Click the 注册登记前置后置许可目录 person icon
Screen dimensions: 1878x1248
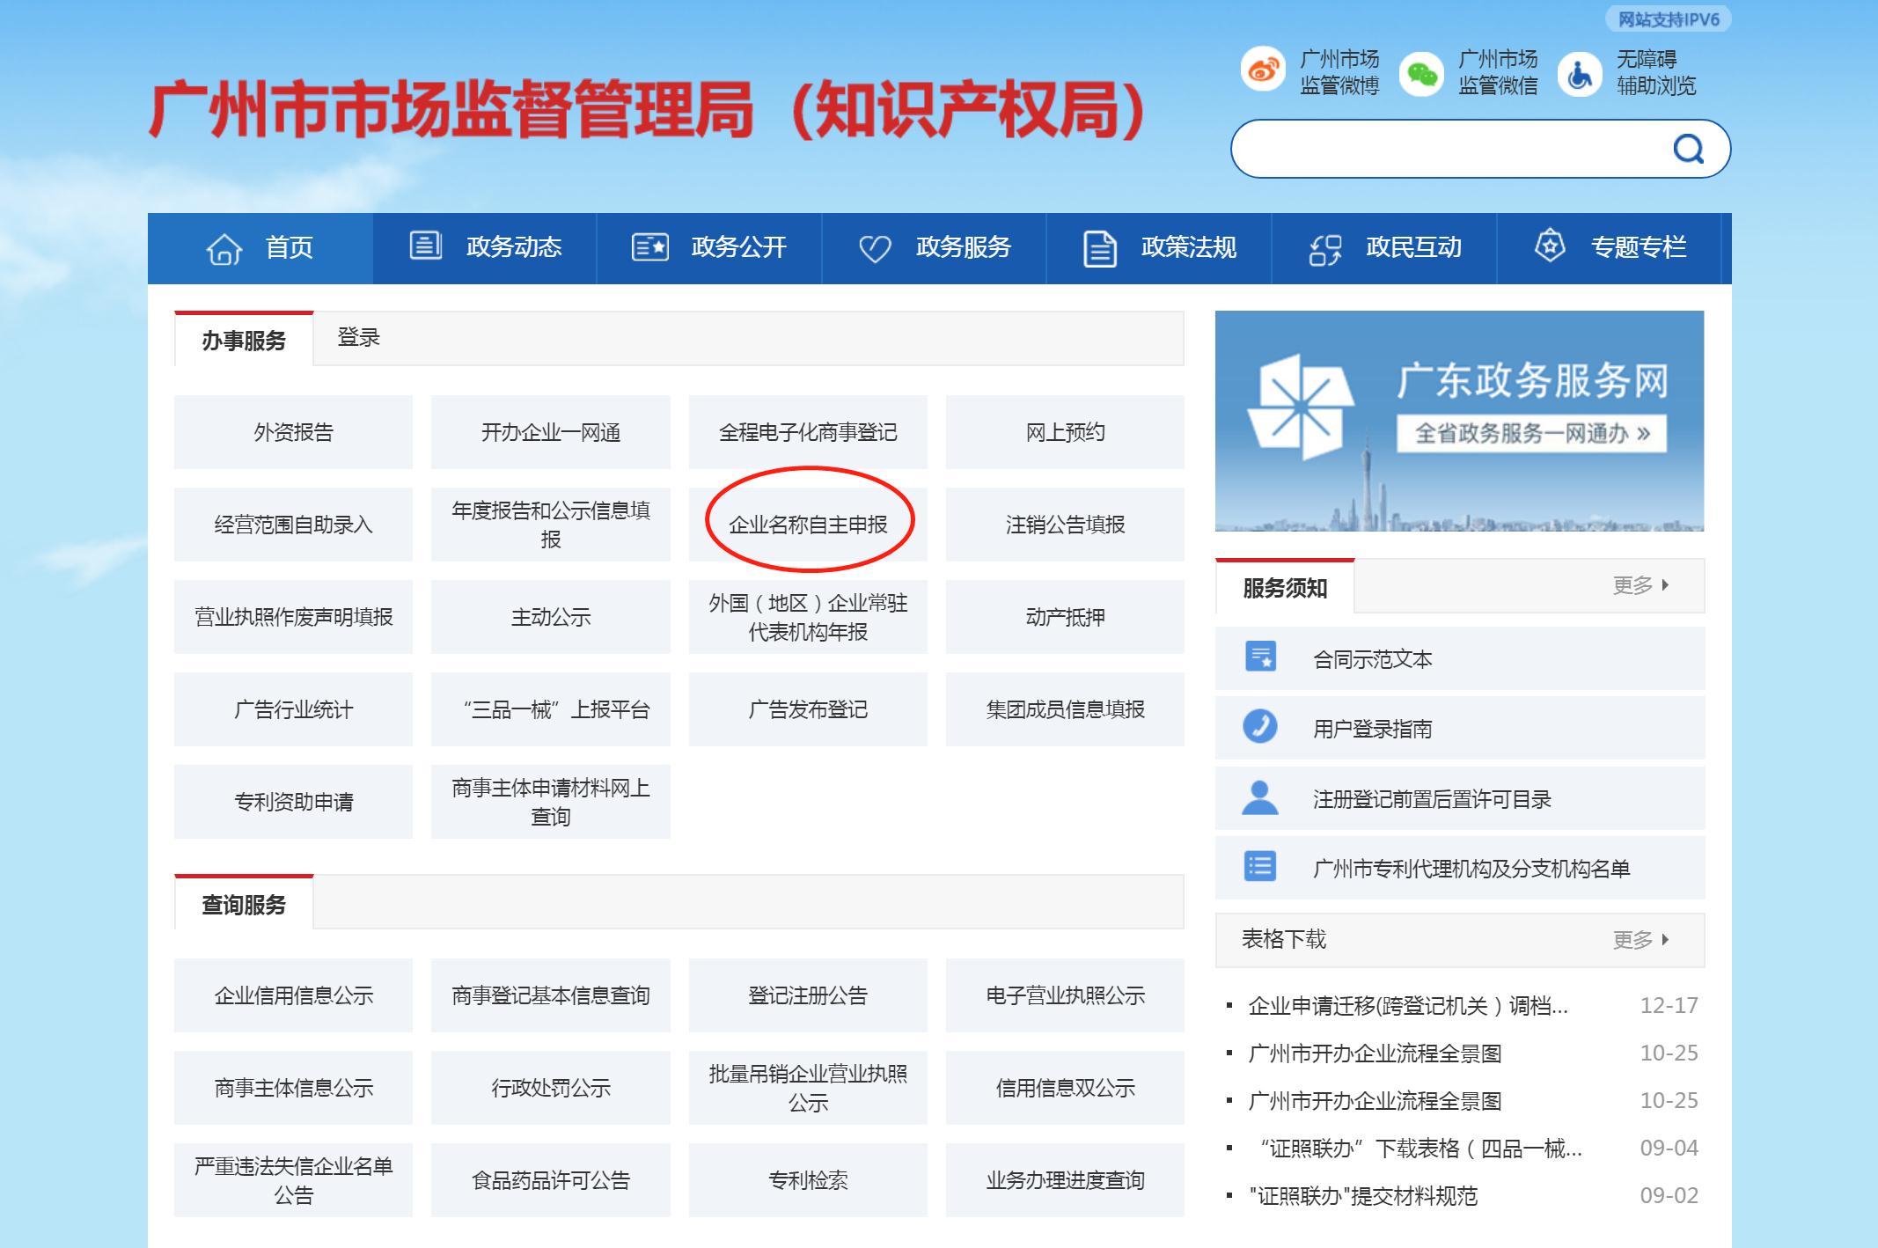[x=1260, y=797]
